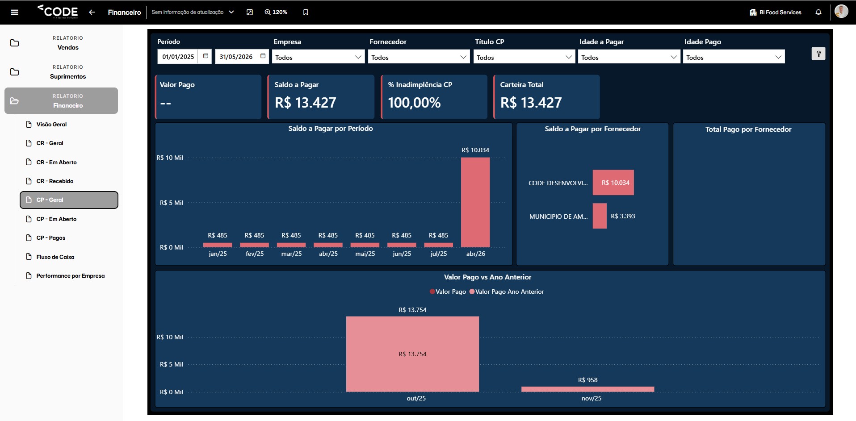Open the hamburger menu icon
856x421 pixels.
pos(14,12)
